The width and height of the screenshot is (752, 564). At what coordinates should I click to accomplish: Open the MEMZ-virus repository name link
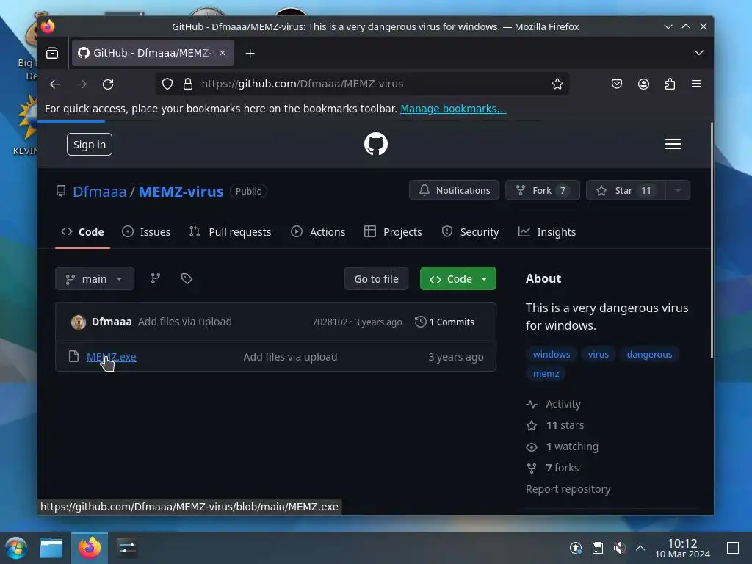coord(181,192)
